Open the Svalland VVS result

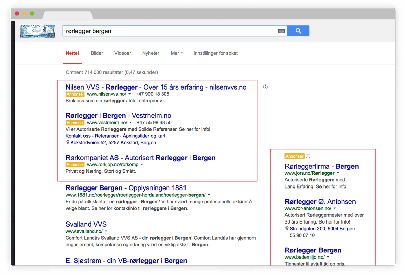(86, 224)
